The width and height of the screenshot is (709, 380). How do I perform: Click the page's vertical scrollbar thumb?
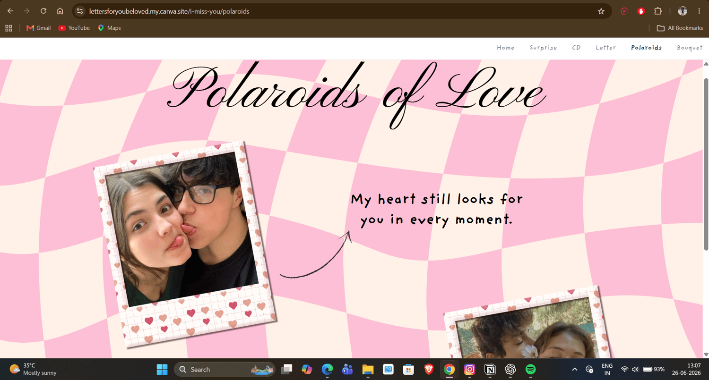(x=706, y=164)
